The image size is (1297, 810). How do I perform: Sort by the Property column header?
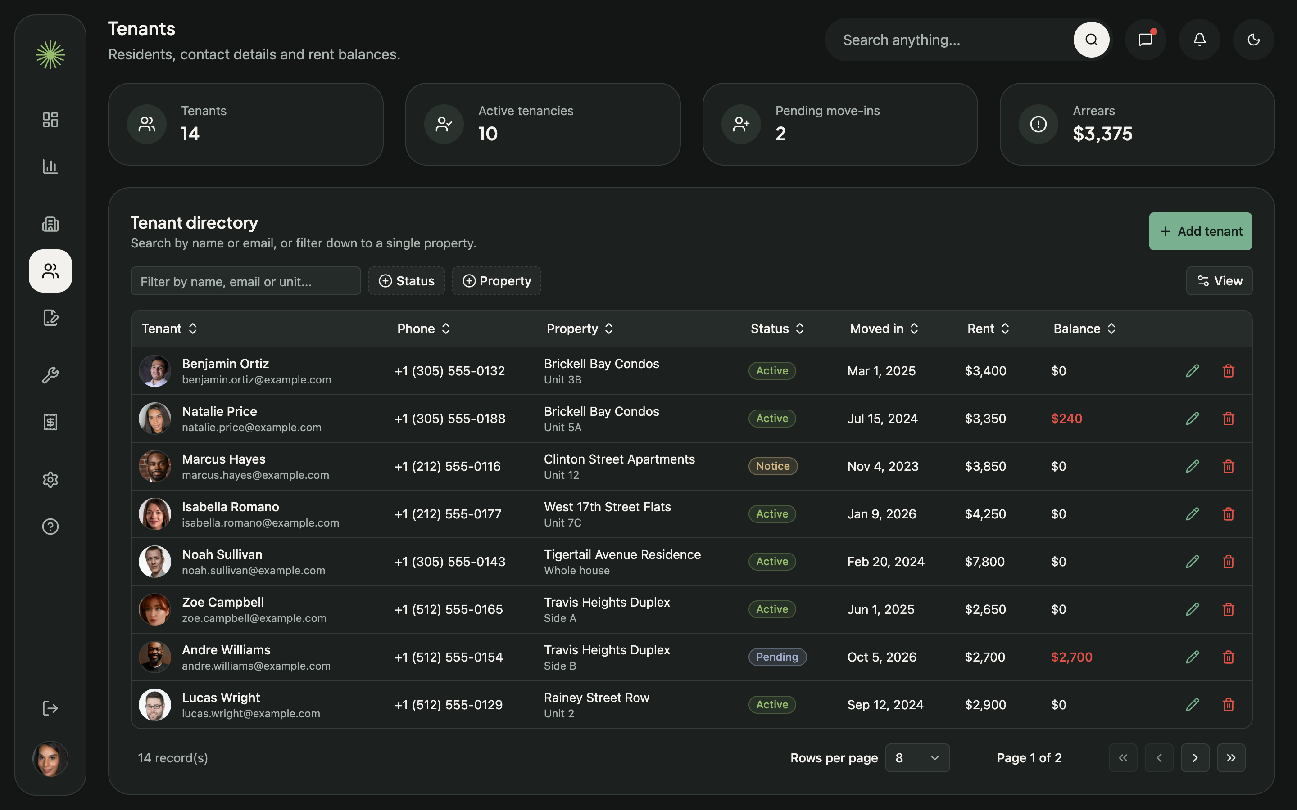point(579,328)
